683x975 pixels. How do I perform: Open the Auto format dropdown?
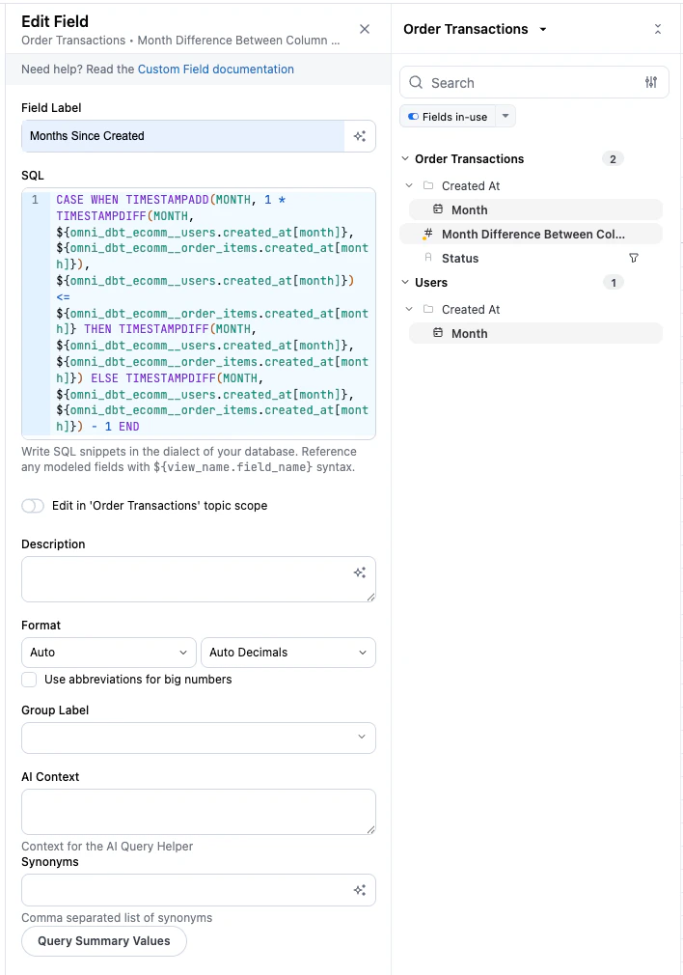109,653
